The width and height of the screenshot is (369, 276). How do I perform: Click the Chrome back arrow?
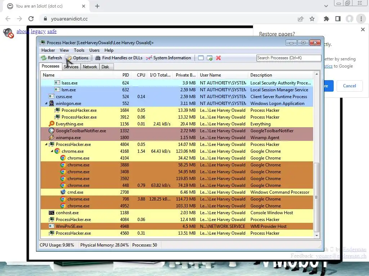[8, 19]
